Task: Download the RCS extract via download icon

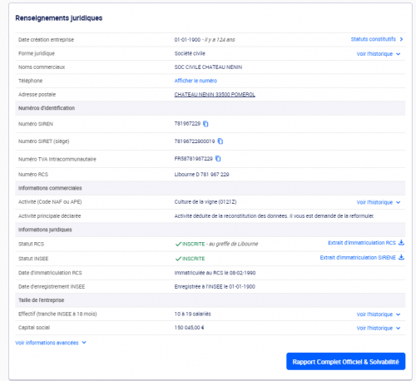Action: pyautogui.click(x=401, y=243)
